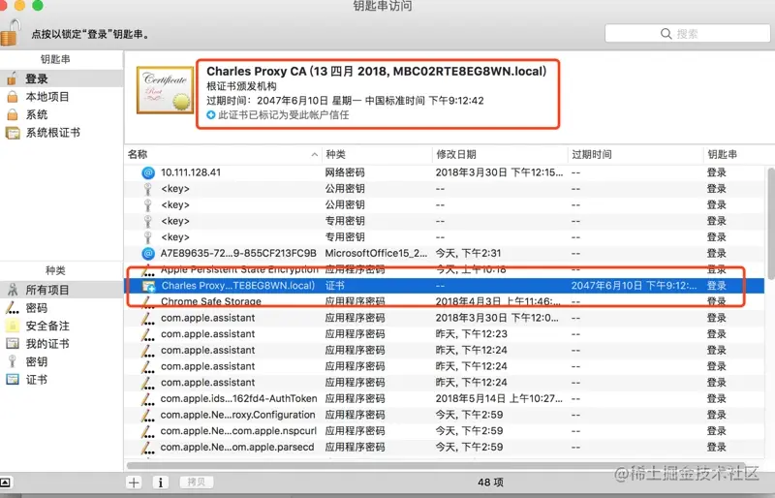Viewport: 775px width, 498px height.
Task: Select the 登录 keychain in the sidebar
Action: (x=61, y=78)
